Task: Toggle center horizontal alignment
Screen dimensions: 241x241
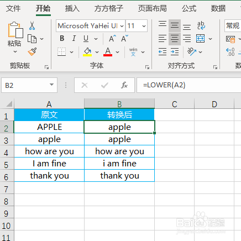Action: [175, 39]
